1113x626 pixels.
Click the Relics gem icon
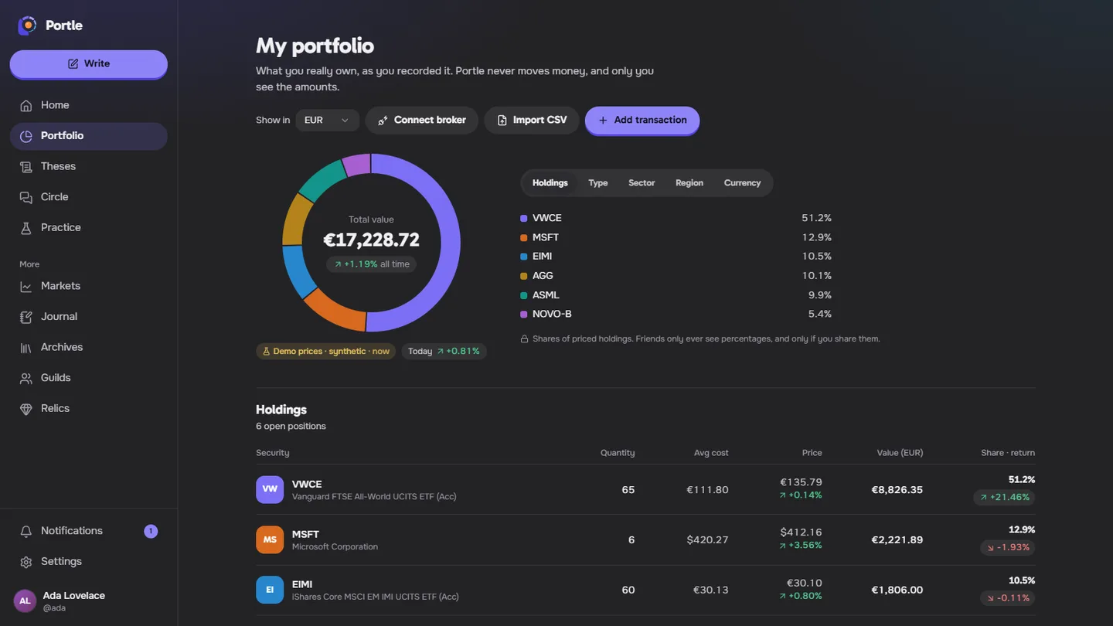click(26, 409)
